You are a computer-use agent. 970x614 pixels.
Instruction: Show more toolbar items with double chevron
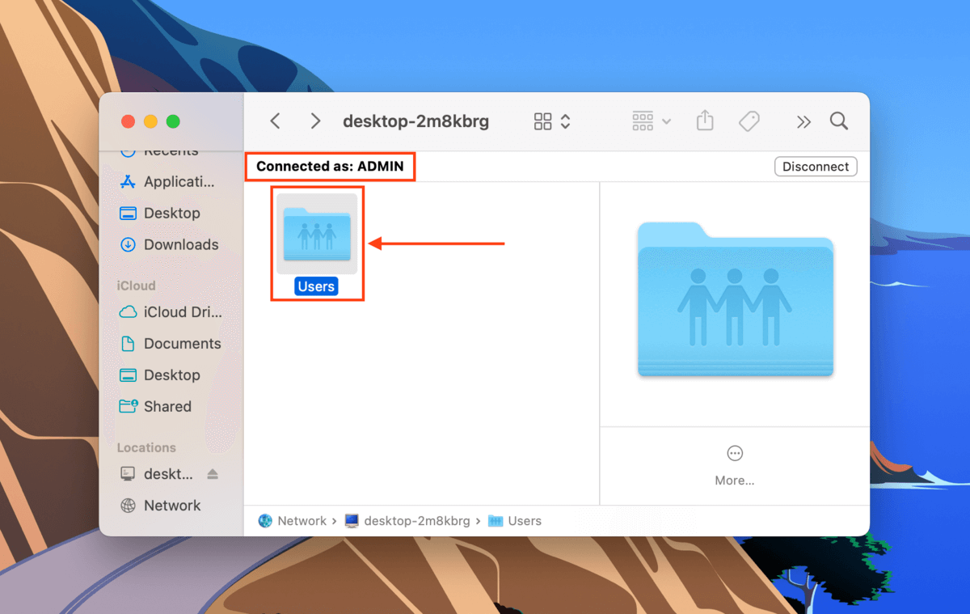pos(803,122)
